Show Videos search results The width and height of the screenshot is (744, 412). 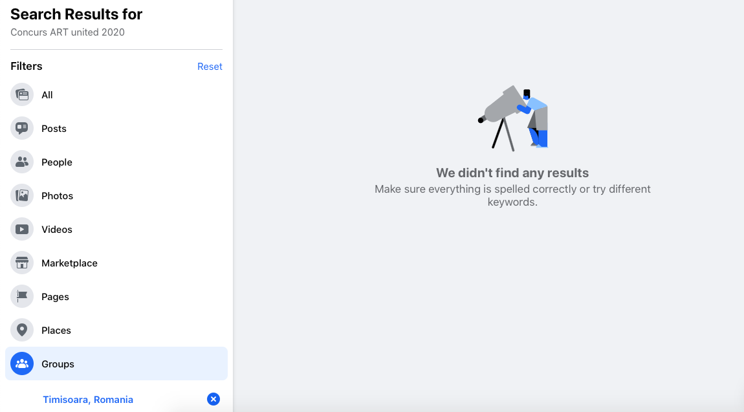tap(57, 230)
